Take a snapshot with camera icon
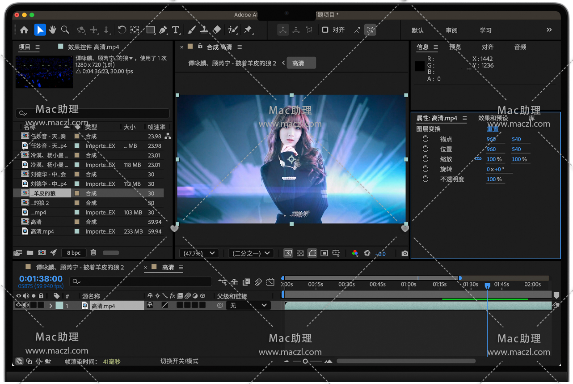Image resolution: width=573 pixels, height=384 pixels. click(x=405, y=253)
